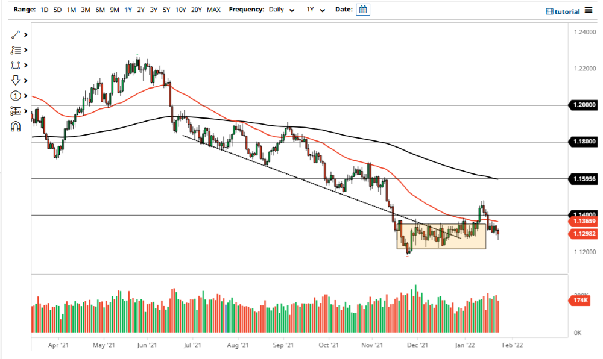Select the trend line drawing tool
The image size is (603, 359).
tap(16, 35)
